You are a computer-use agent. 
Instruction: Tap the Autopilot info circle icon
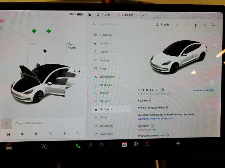tap(152, 125)
